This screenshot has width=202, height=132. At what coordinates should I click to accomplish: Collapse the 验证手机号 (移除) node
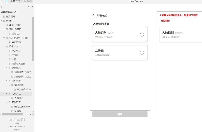pos(4,38)
